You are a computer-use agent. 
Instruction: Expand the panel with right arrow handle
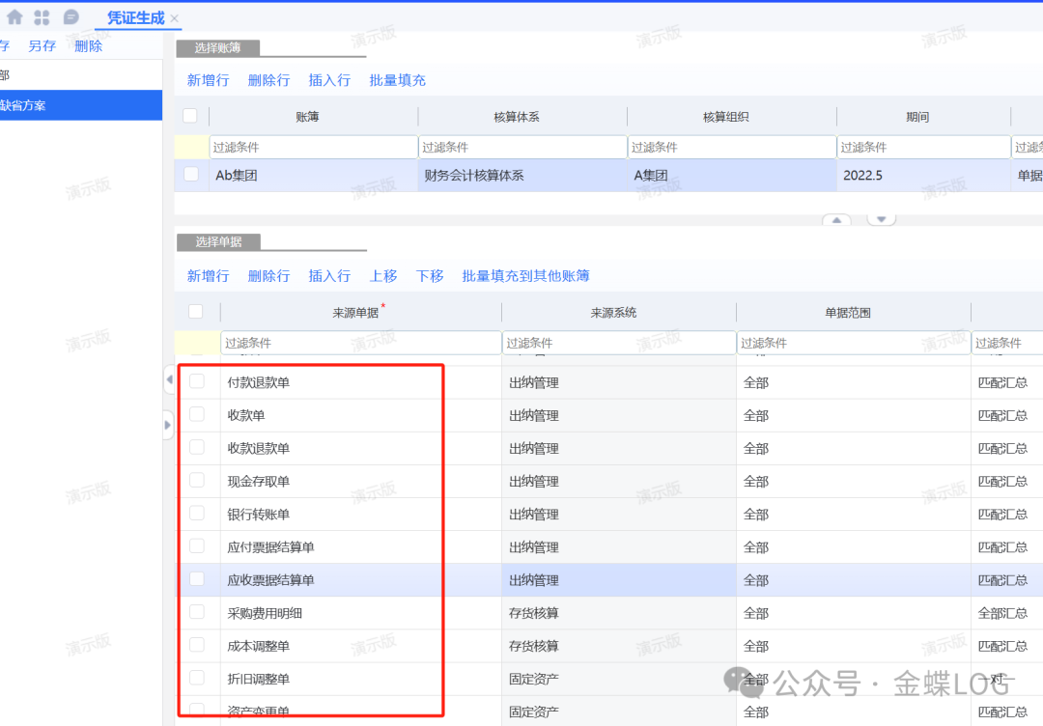169,424
